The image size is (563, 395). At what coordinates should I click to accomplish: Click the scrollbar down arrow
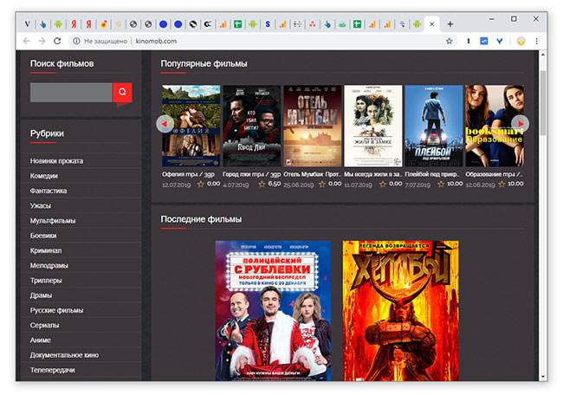pos(543,376)
